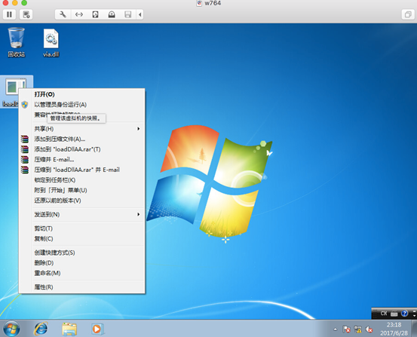The image size is (417, 337).
Task: Collapse the device toolbar with left arrow
Action: click(140, 14)
